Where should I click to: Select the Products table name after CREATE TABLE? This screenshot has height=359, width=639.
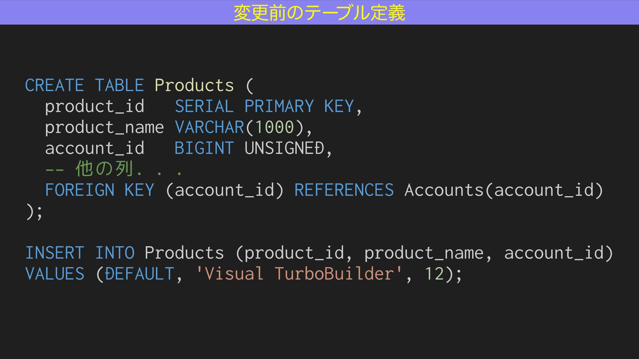pyautogui.click(x=194, y=85)
